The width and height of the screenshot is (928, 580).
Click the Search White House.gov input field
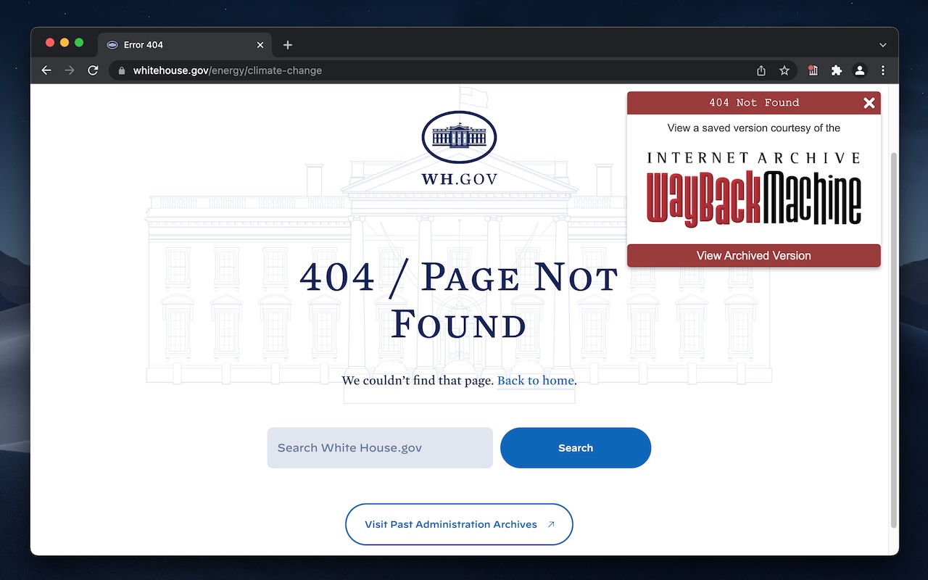pyautogui.click(x=379, y=447)
